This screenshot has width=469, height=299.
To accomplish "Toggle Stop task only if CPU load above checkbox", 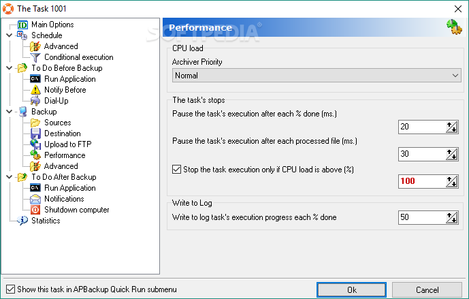I will coord(176,170).
